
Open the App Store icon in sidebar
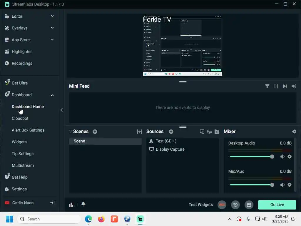(7, 40)
